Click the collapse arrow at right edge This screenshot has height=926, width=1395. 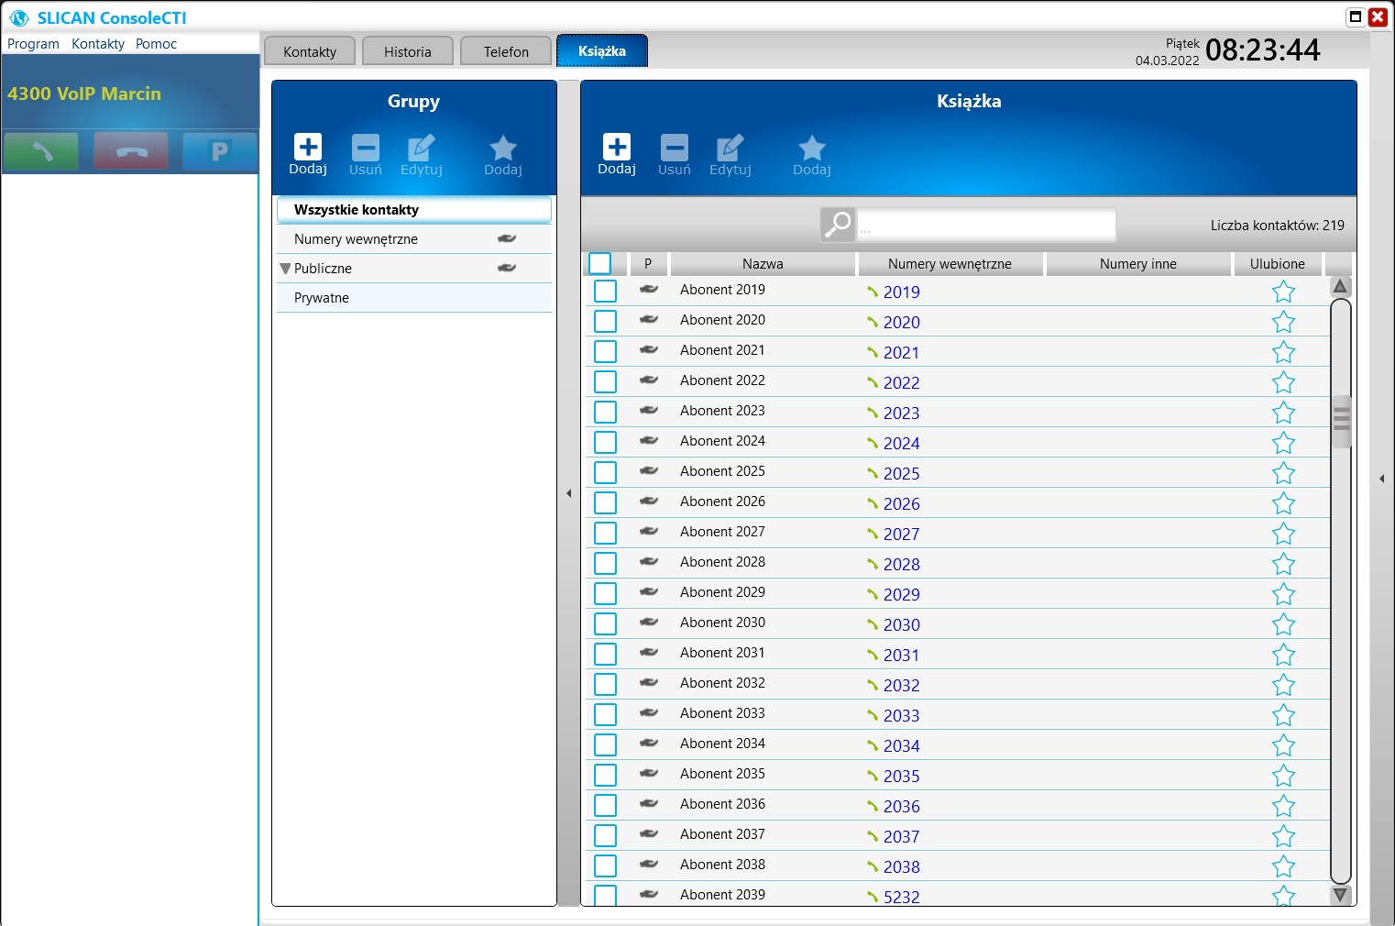pos(1382,479)
